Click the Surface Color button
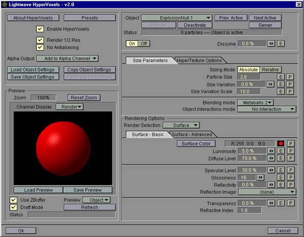This screenshot has height=237, width=304. point(196,144)
